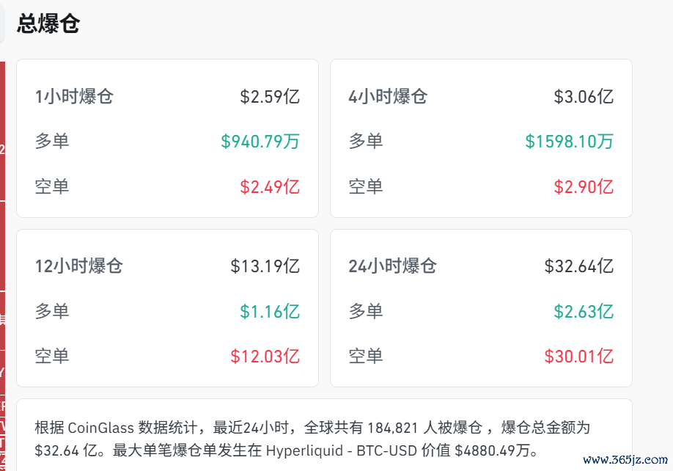Click the red $30.01亿 short value
This screenshot has height=471, width=673.
[x=578, y=356]
